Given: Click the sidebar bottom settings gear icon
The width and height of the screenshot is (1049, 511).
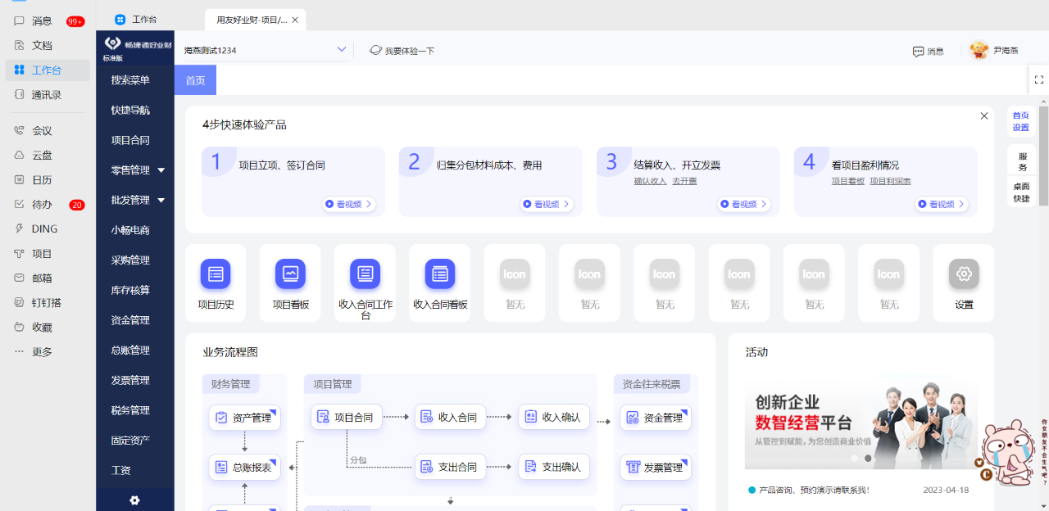Looking at the screenshot, I should [x=135, y=500].
